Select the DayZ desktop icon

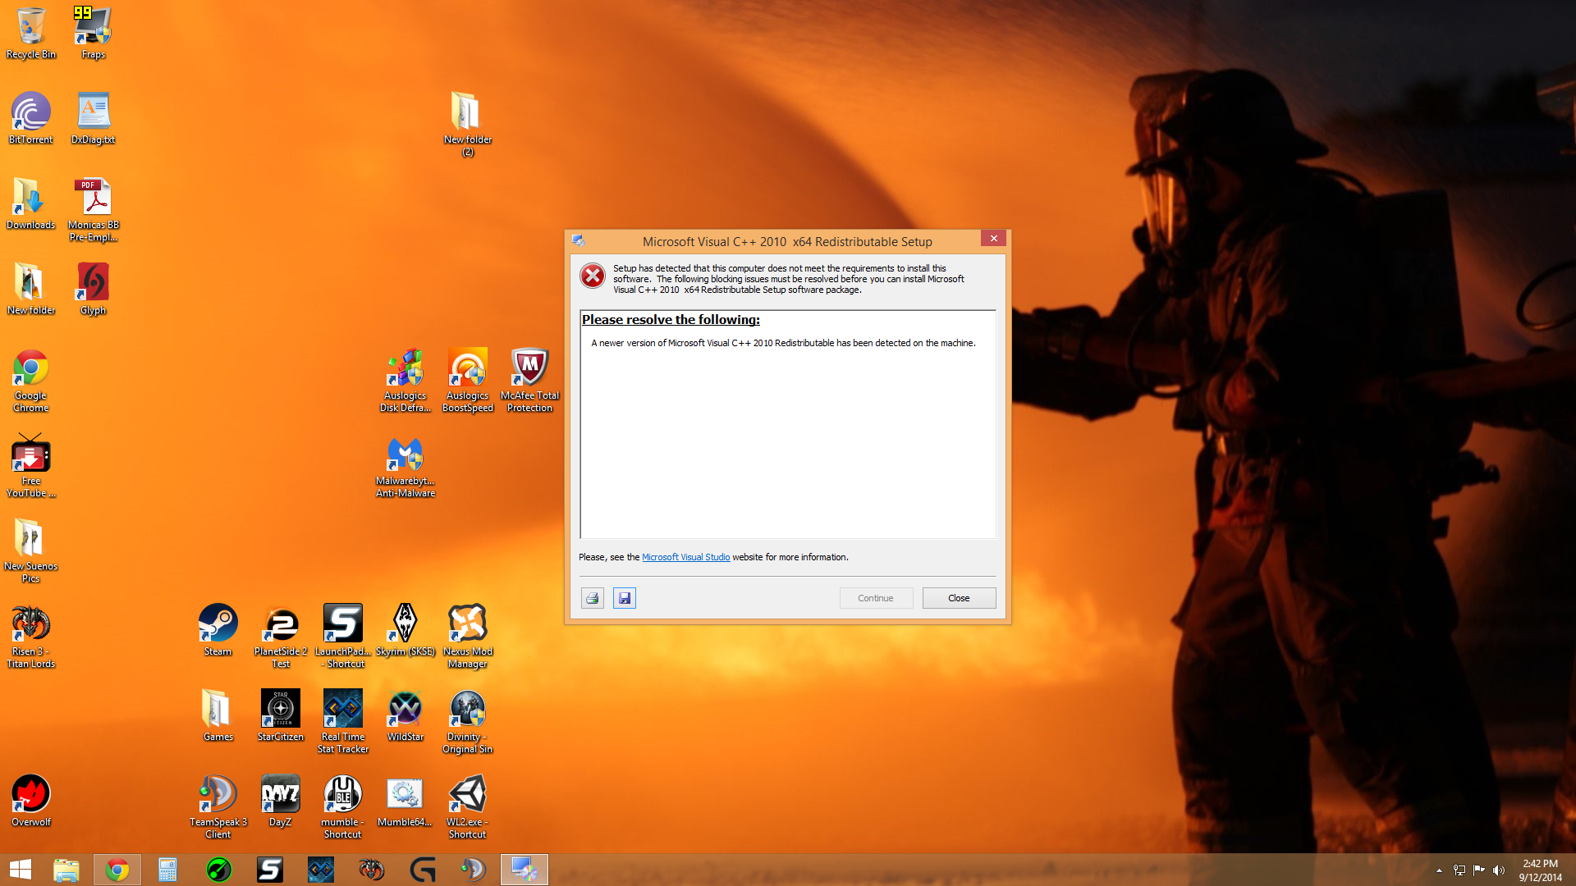(281, 801)
